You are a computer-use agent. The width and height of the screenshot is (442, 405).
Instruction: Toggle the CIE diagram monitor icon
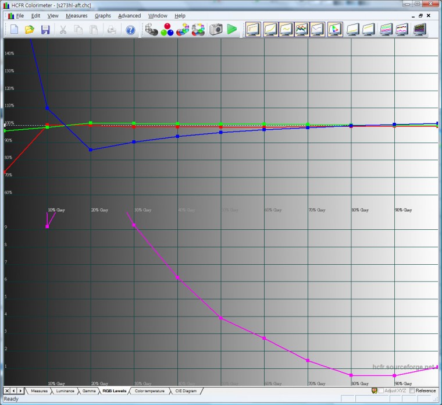click(x=335, y=29)
